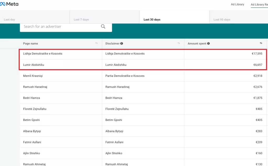Click the Meta logo

coord(9,4)
